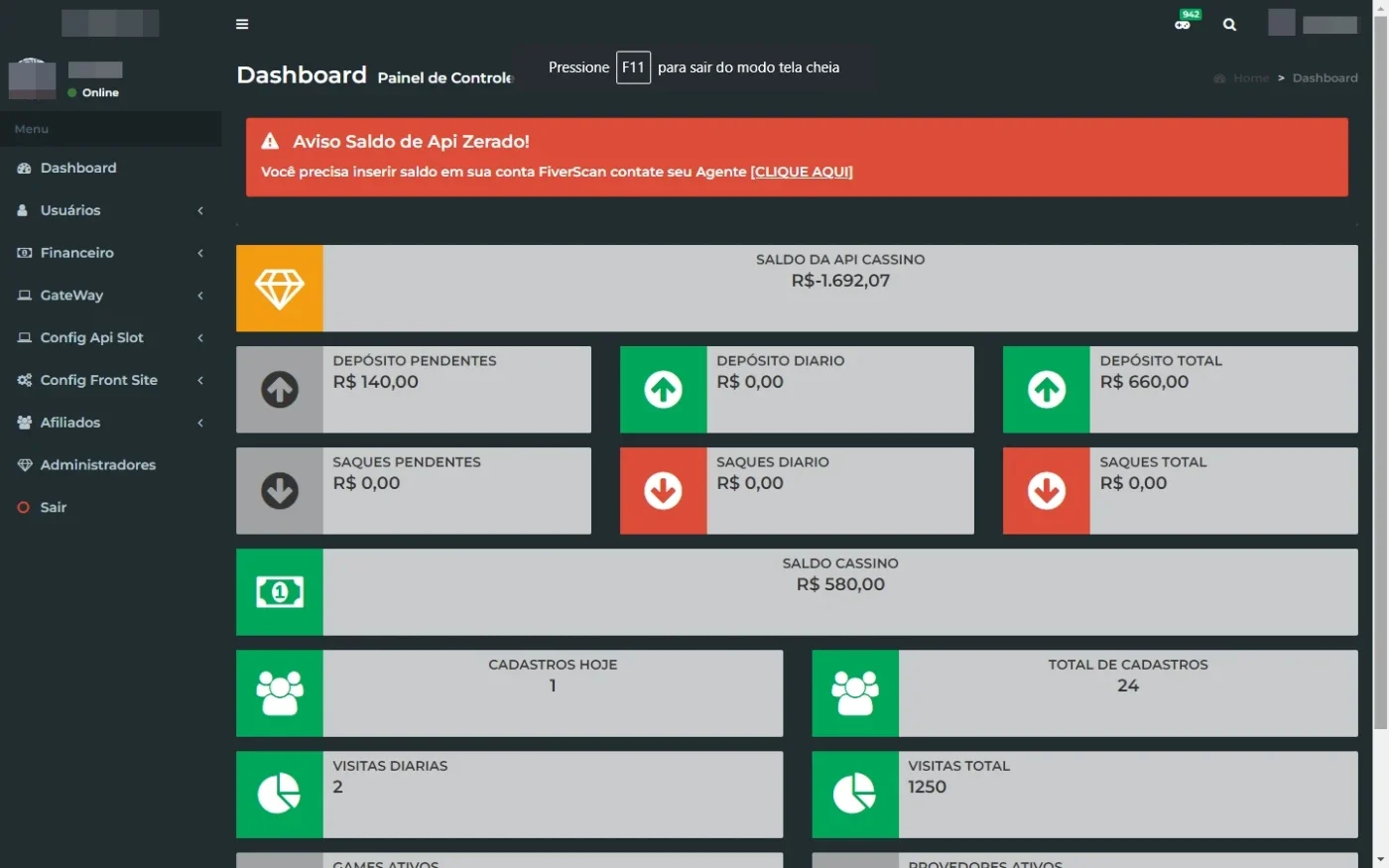
Task: Click the R$ 660,00 total deposit value
Action: (x=1144, y=382)
